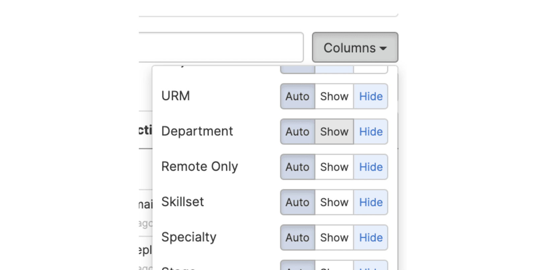The width and height of the screenshot is (546, 270).
Task: Set Skillset column to Show
Action: (x=334, y=202)
